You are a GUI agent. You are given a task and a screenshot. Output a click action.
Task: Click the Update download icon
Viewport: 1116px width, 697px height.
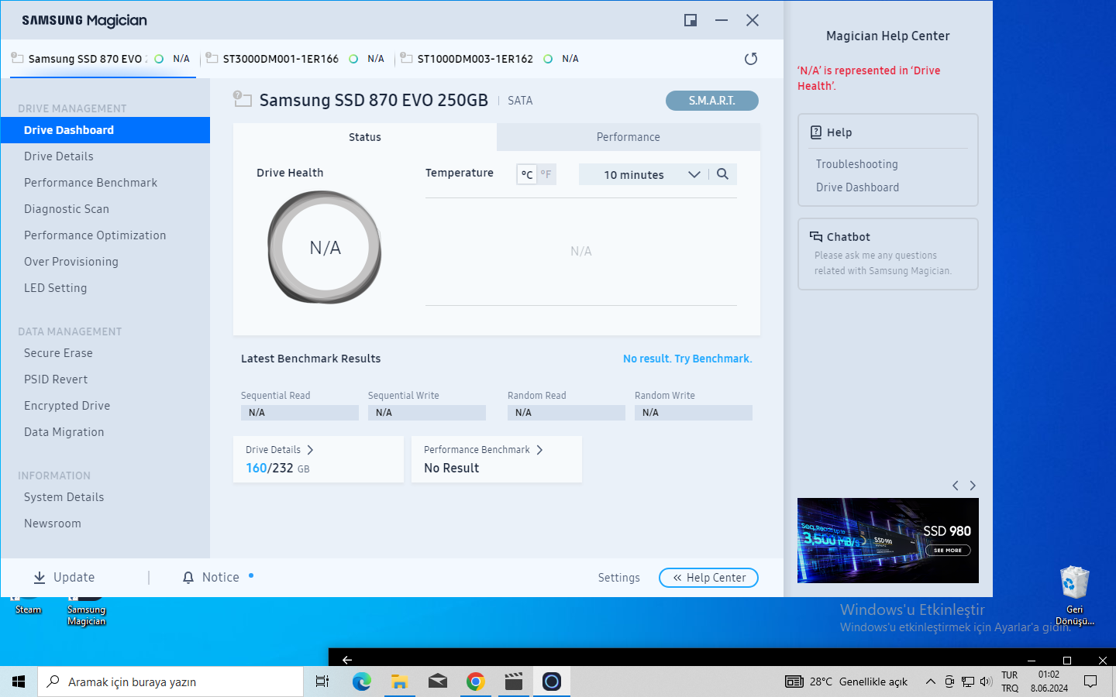click(40, 578)
